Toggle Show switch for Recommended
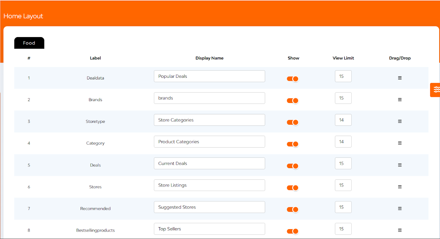Viewport: 440px width, 239px height. point(293,209)
